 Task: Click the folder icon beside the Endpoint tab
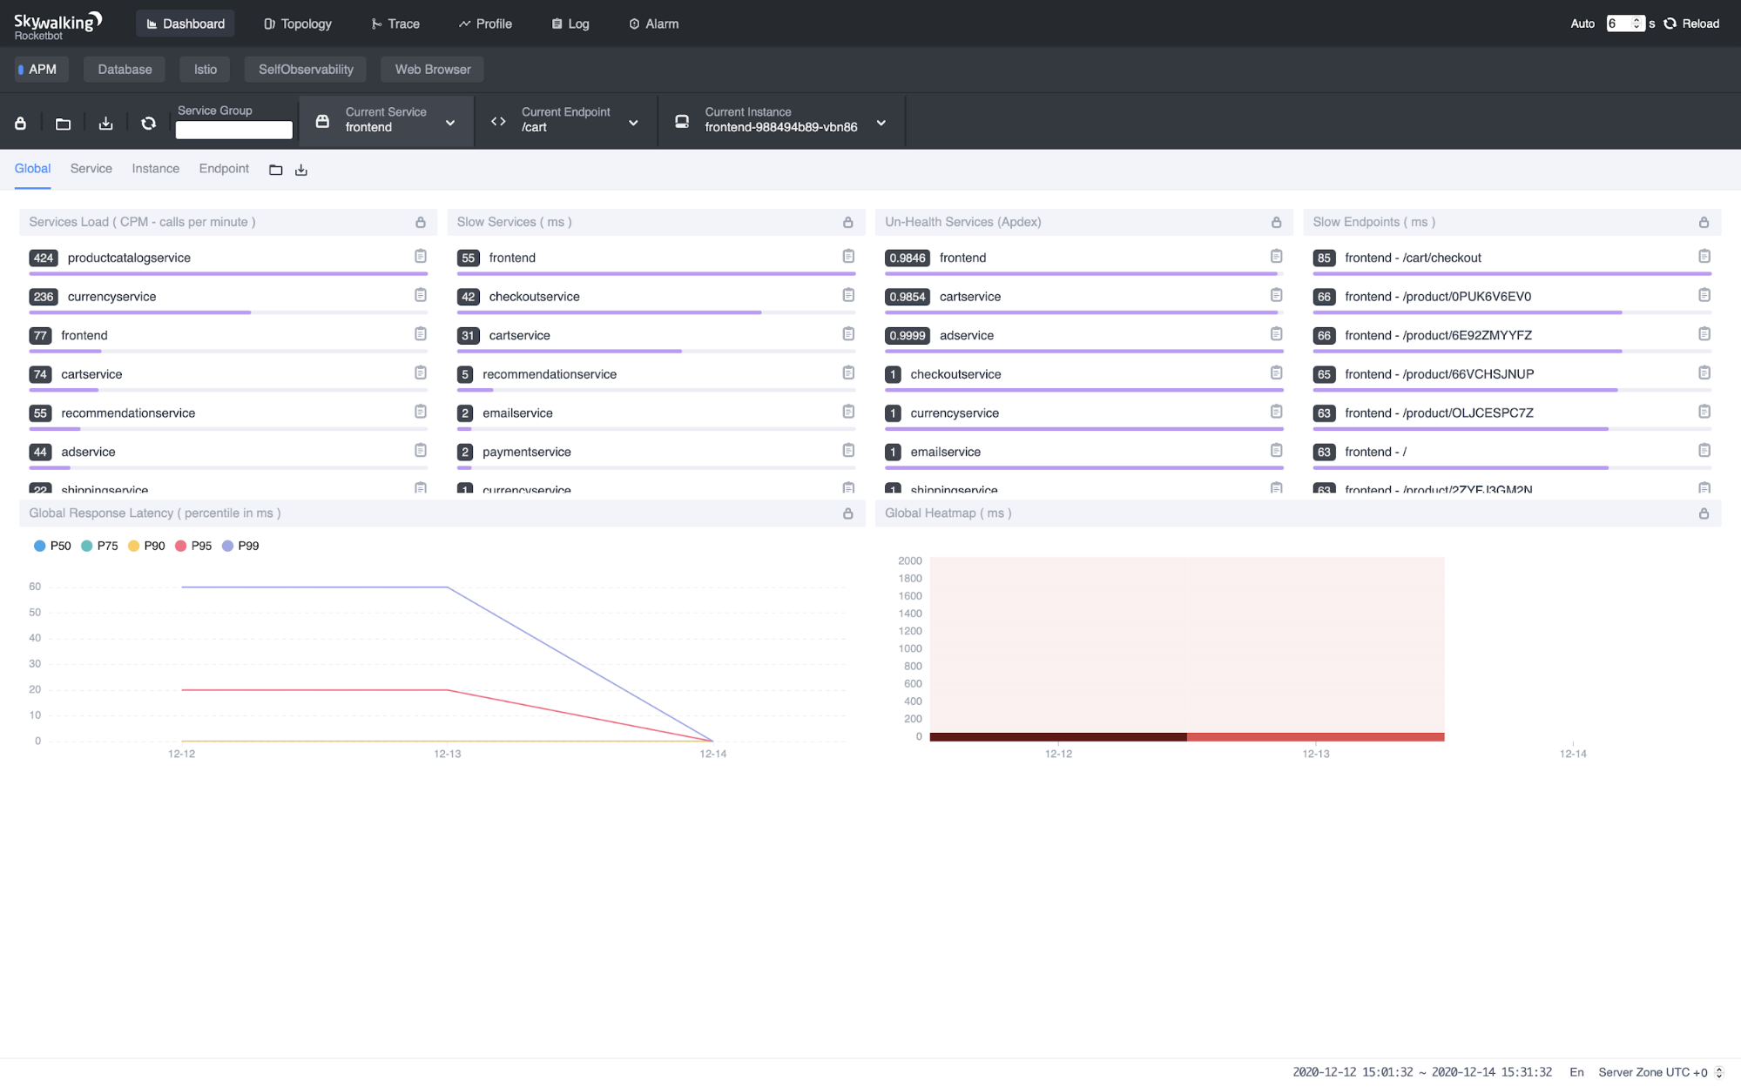point(276,170)
